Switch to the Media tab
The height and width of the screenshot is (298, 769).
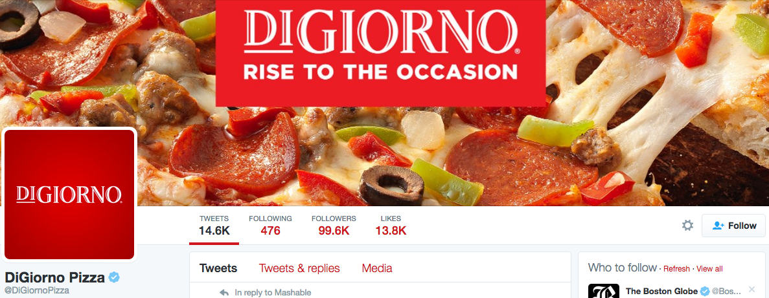(376, 268)
